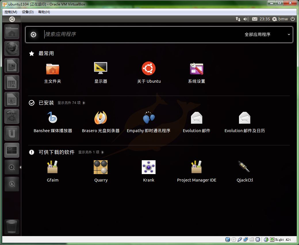Open the 全部应用程序 filter dropdown

(267, 34)
